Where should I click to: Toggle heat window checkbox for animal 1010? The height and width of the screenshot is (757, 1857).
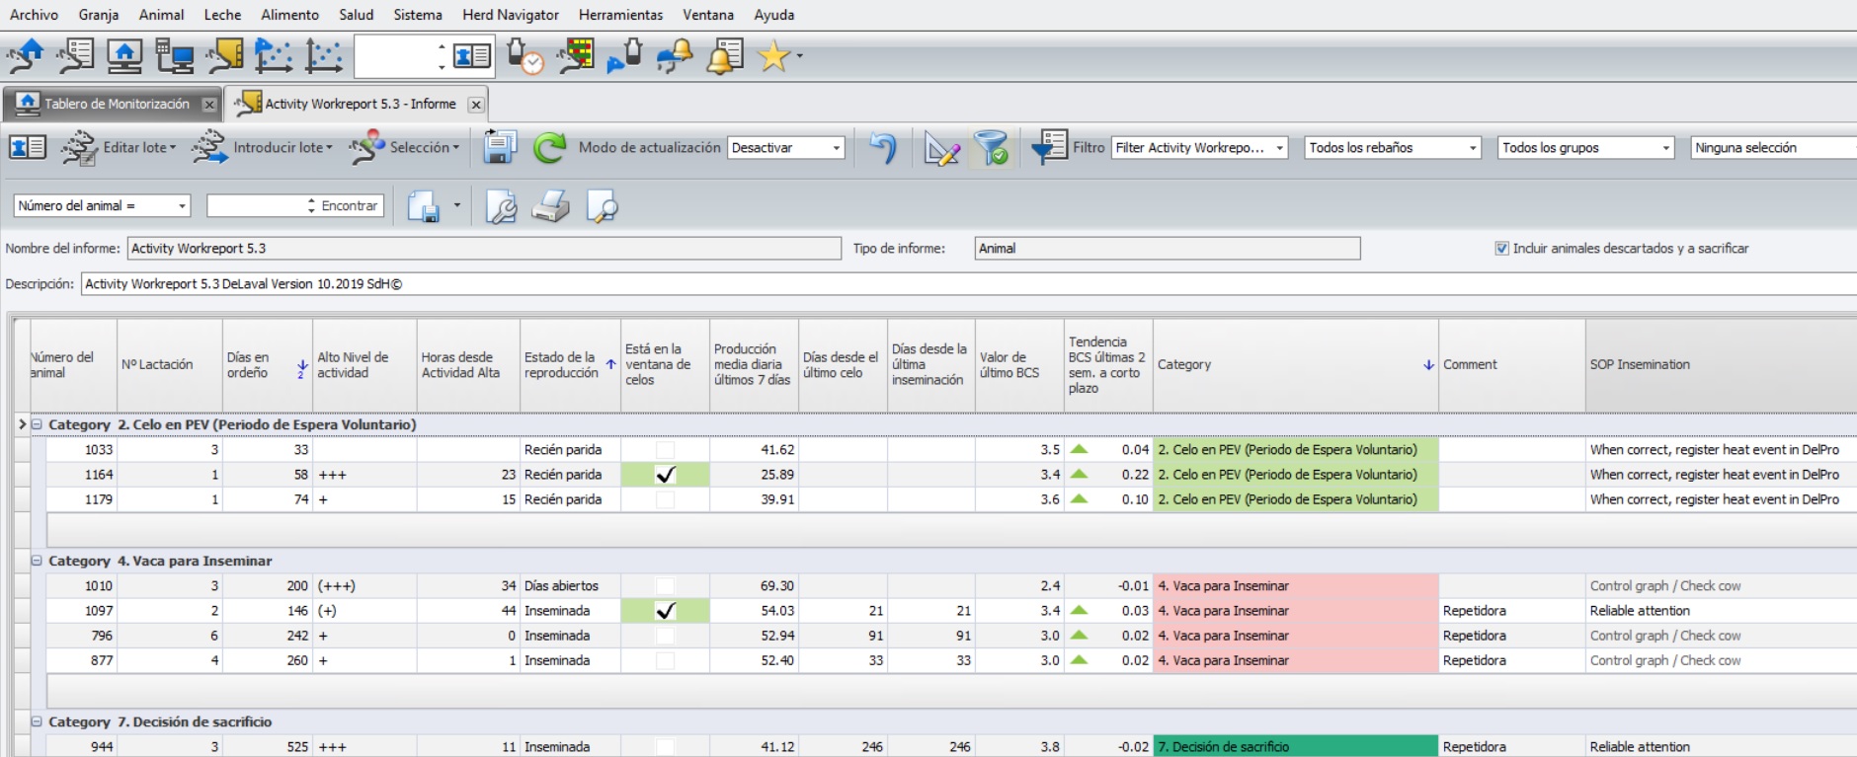tap(666, 586)
